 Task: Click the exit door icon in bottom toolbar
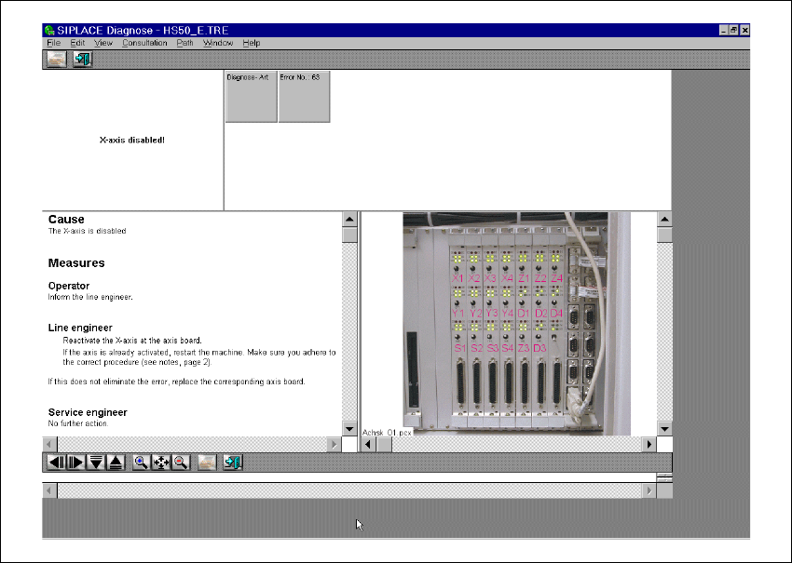click(x=233, y=462)
